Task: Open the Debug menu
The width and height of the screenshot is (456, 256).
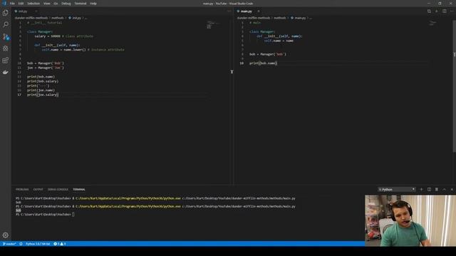Action: coord(66,4)
